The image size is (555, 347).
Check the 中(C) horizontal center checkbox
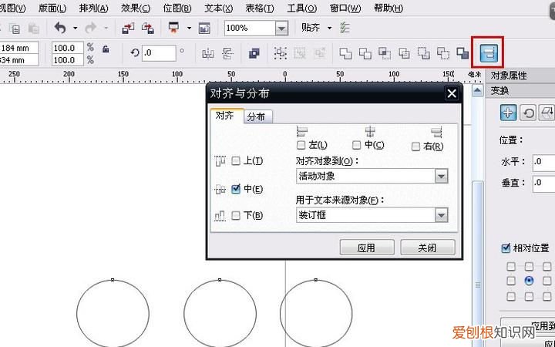tap(357, 145)
